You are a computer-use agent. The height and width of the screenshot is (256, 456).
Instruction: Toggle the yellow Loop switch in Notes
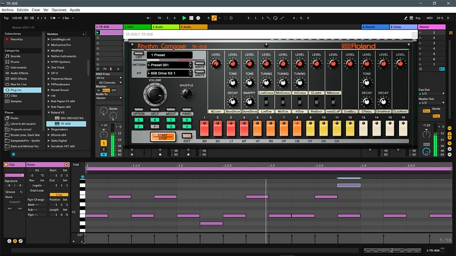coord(59,195)
